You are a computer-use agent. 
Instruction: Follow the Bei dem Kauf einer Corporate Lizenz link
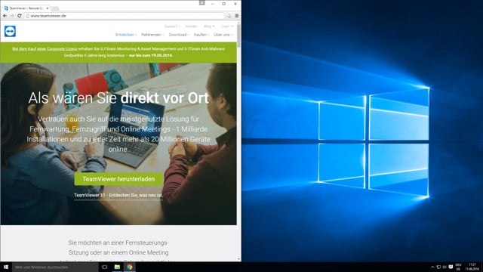click(x=45, y=48)
